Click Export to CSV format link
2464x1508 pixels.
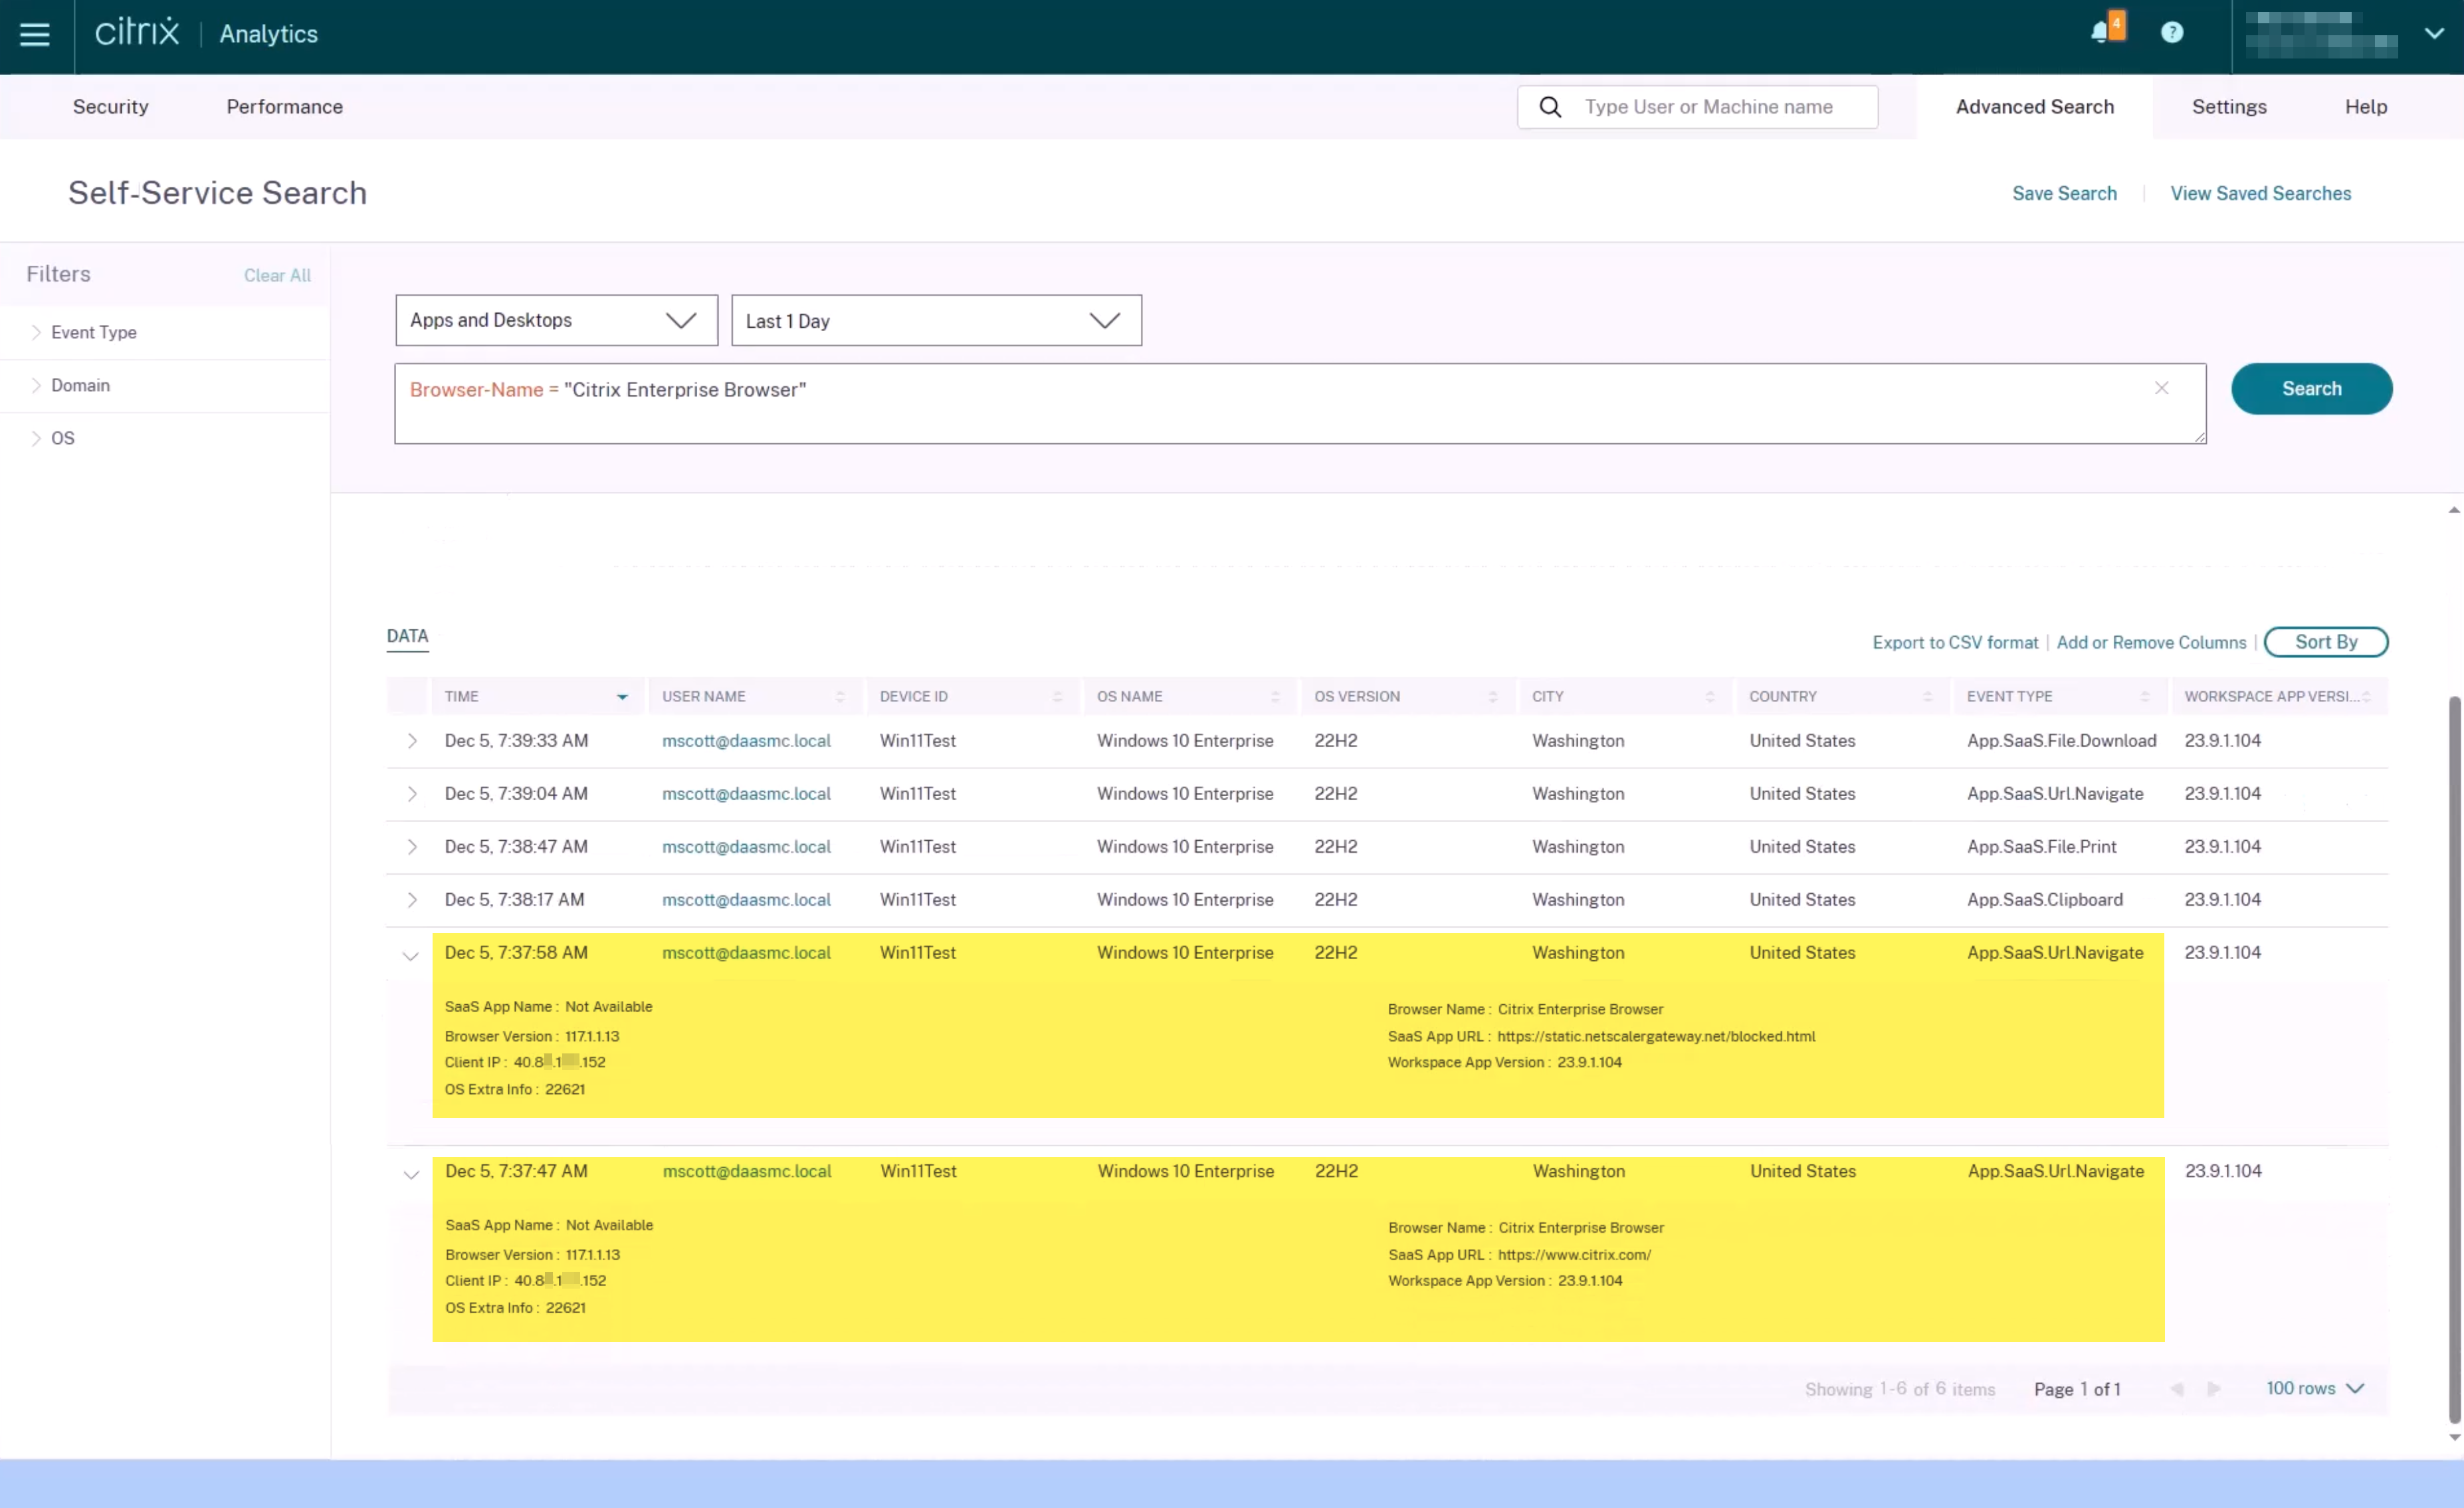[1954, 643]
